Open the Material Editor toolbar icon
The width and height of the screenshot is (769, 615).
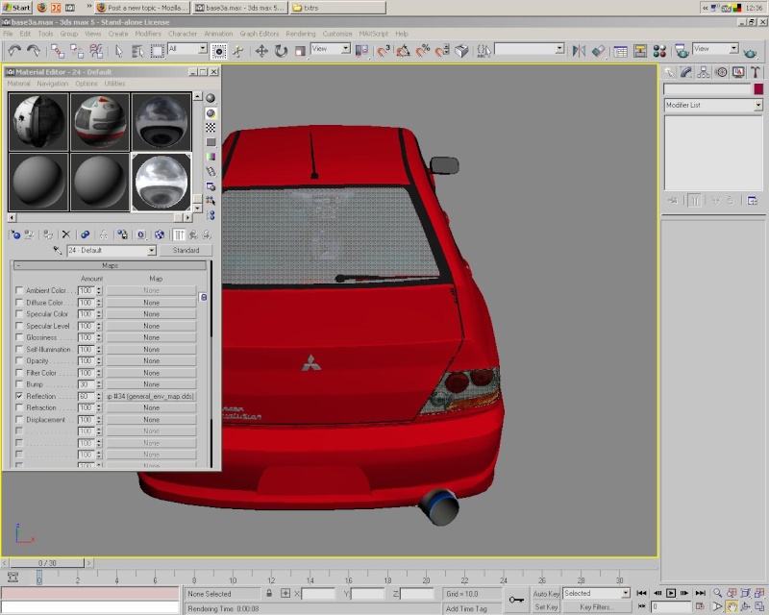pyautogui.click(x=659, y=51)
